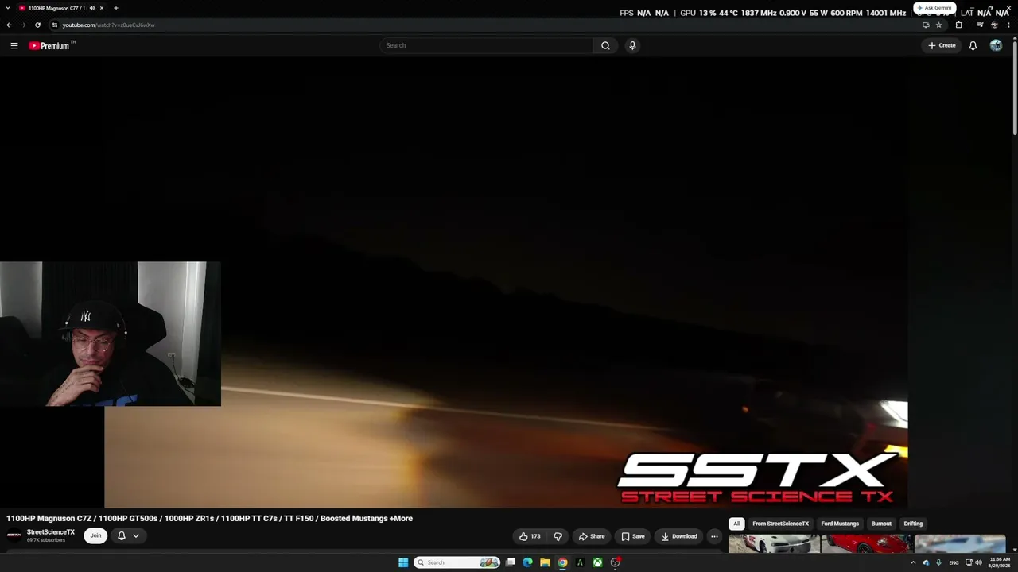Open the YouTube guide hamburger menu
Viewport: 1018px width, 572px height.
coord(14,45)
